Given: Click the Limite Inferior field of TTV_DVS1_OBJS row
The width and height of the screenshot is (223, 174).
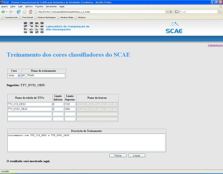Looking at the screenshot, I should coord(58,109).
